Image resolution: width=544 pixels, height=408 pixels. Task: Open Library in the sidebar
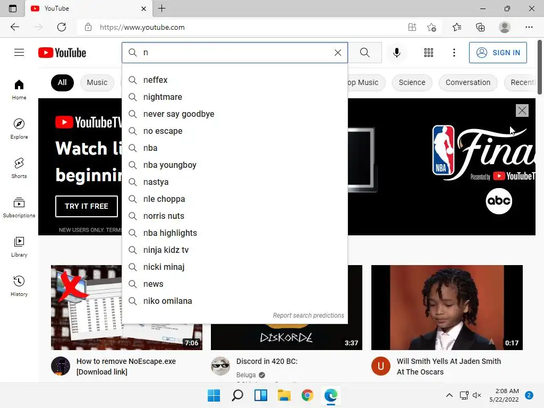(x=19, y=246)
